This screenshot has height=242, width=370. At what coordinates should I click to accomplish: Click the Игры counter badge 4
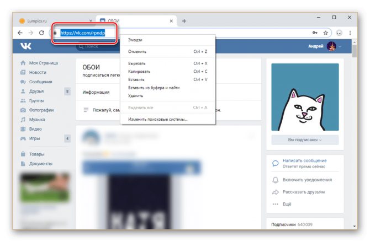click(x=67, y=138)
